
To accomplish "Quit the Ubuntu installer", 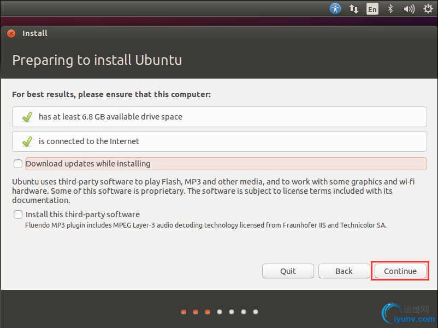I will [288, 271].
